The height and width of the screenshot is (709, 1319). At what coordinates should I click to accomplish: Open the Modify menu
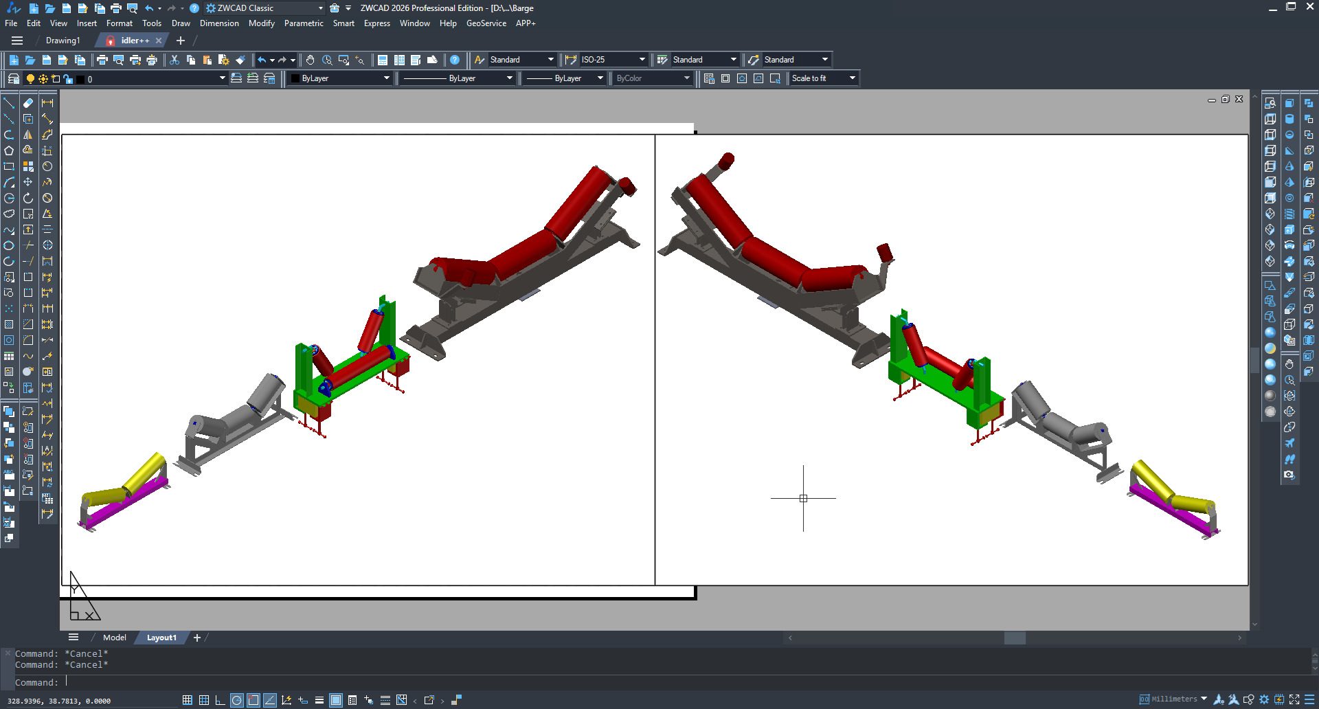click(262, 23)
